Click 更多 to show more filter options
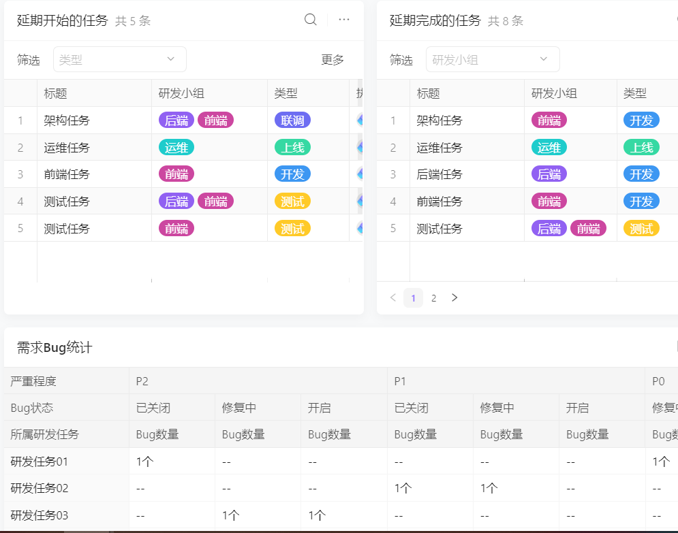This screenshot has width=678, height=533. (x=332, y=59)
